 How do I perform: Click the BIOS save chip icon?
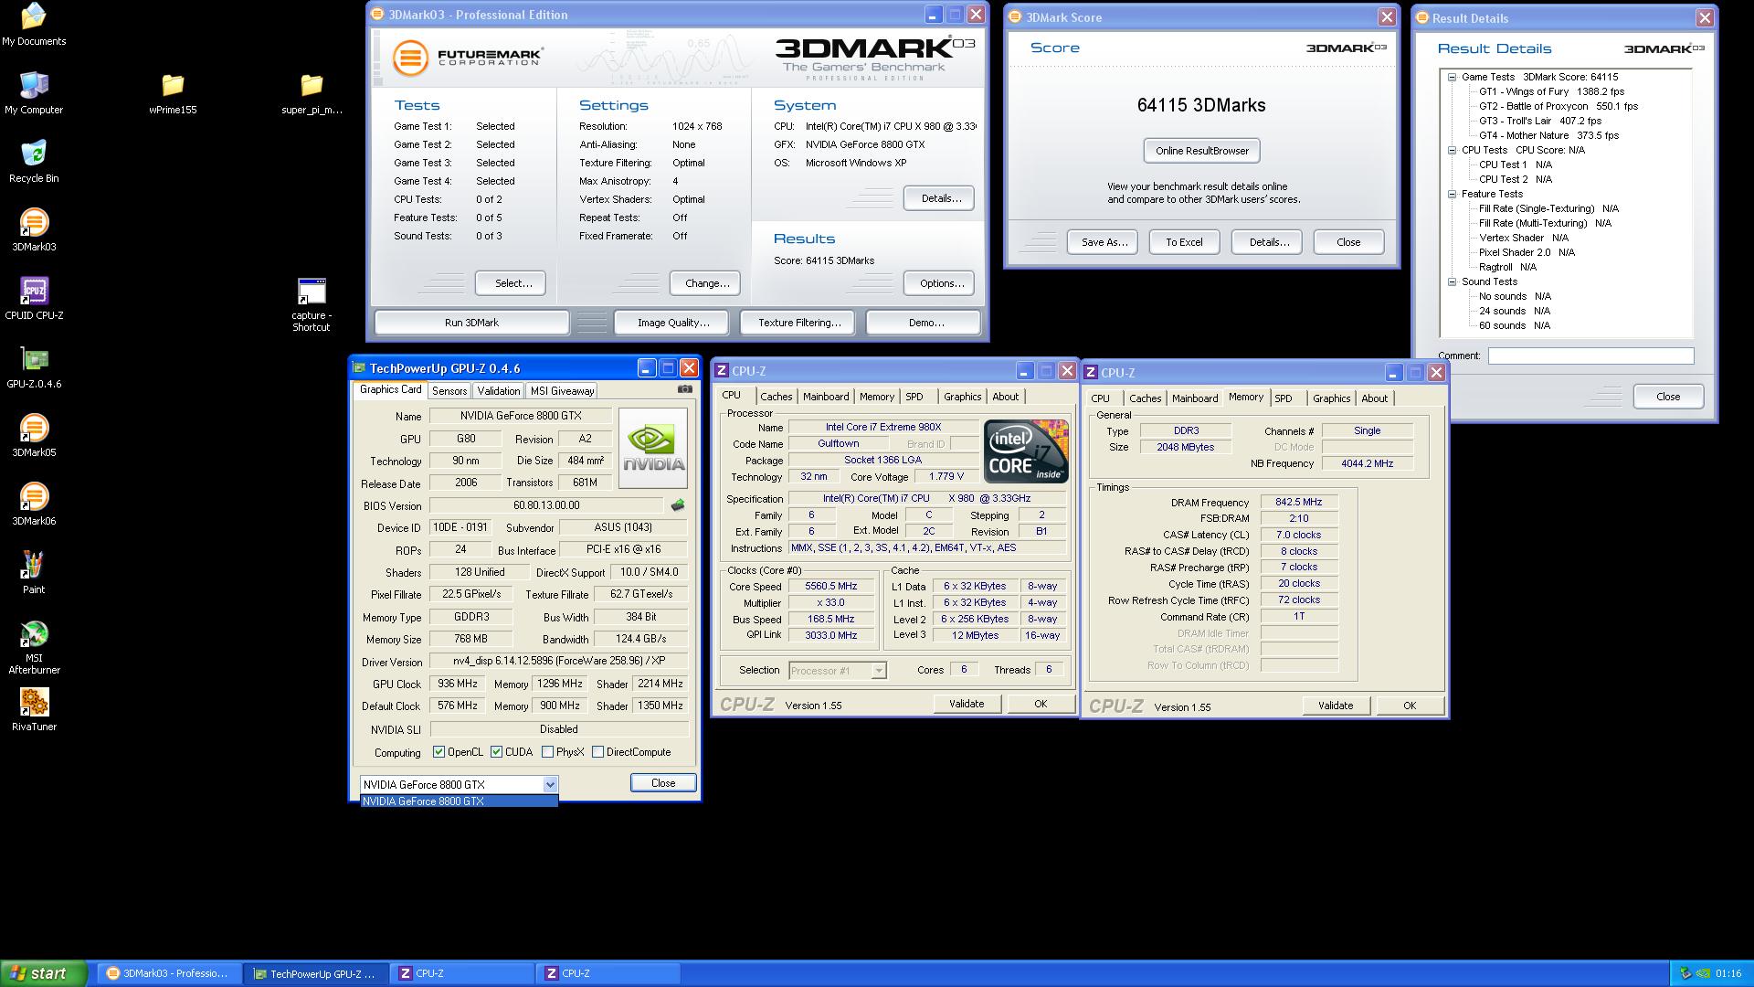(x=678, y=505)
